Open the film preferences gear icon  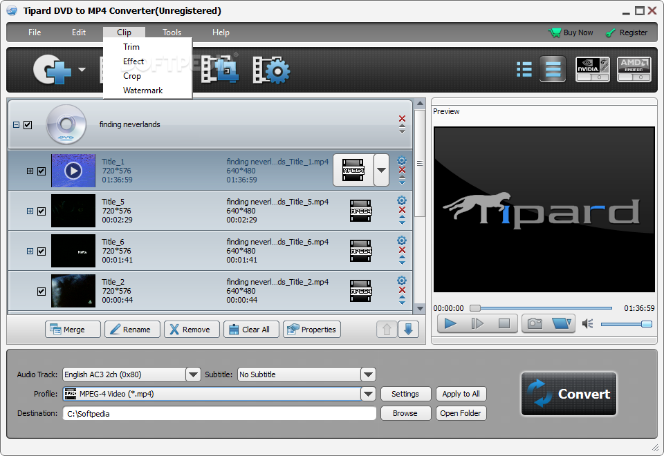271,70
